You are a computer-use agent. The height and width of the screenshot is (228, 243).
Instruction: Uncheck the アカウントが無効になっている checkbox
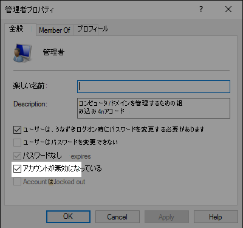coord(17,168)
